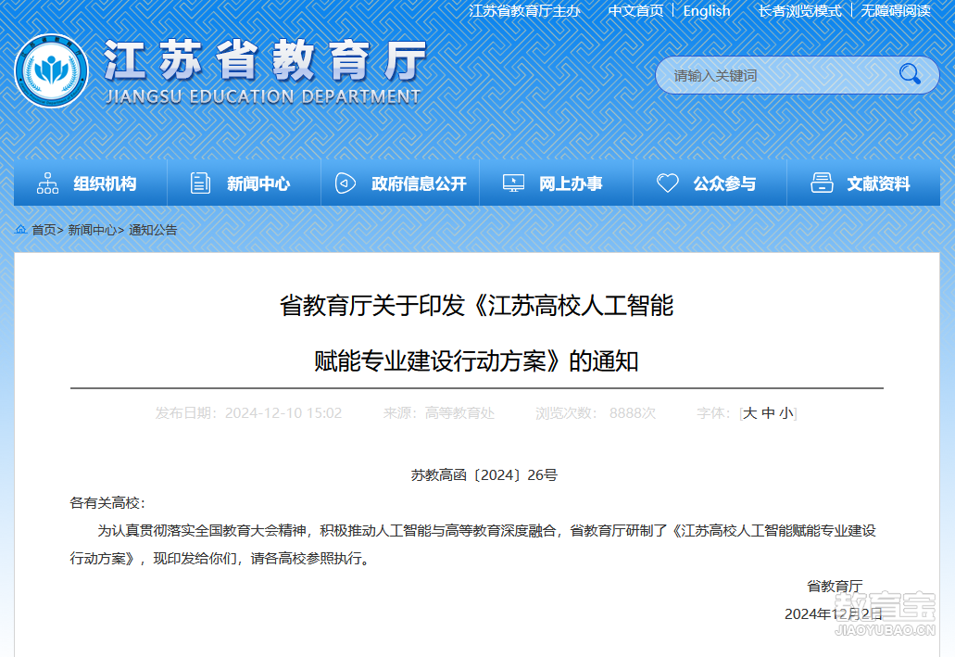Click the date 2024年12月2日
Image resolution: width=955 pixels, height=657 pixels.
point(833,614)
